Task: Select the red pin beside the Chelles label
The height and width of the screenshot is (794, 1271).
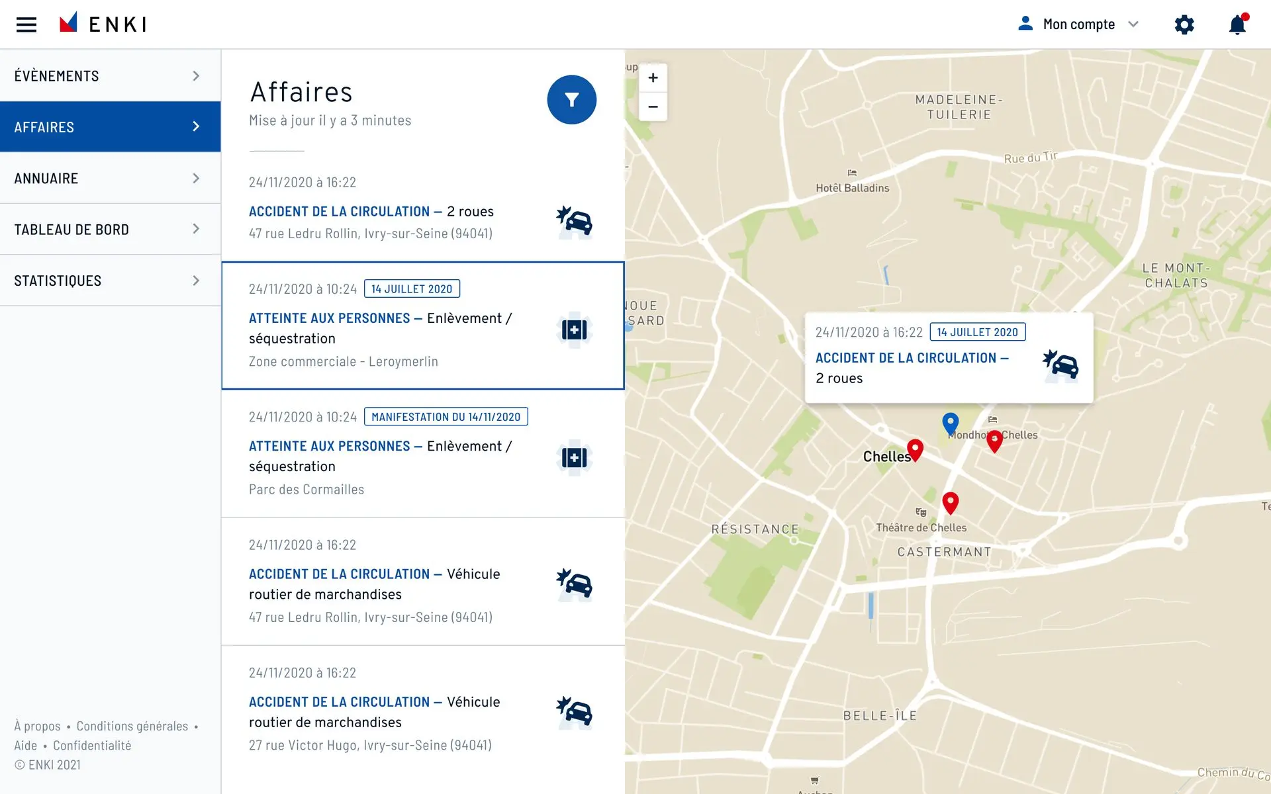Action: 915,450
